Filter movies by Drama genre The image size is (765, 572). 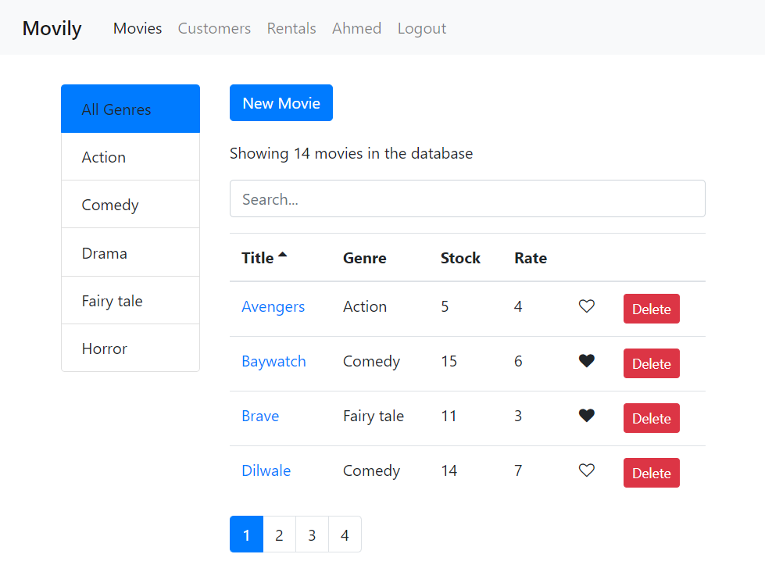tap(130, 252)
